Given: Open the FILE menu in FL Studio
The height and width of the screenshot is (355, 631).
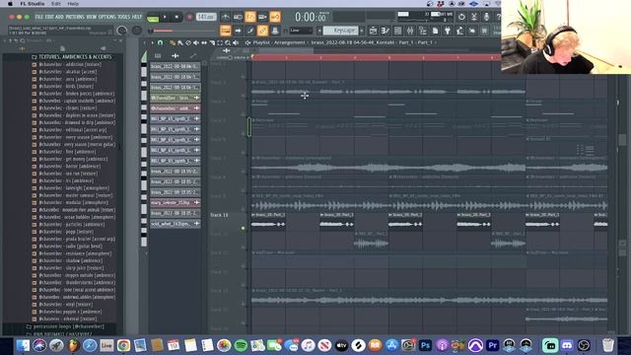Looking at the screenshot, I should (x=38, y=17).
